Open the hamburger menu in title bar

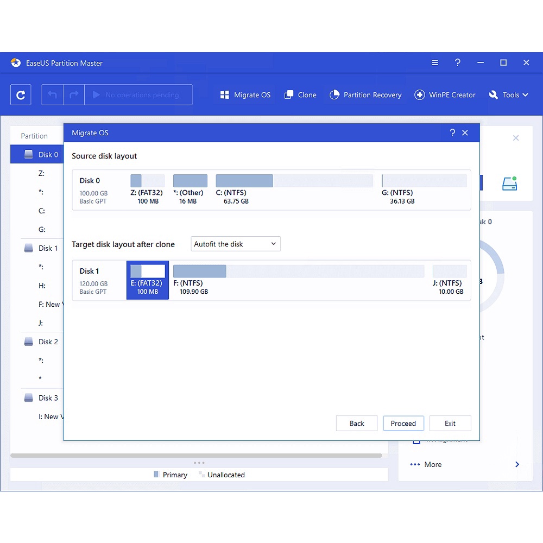[x=435, y=63]
